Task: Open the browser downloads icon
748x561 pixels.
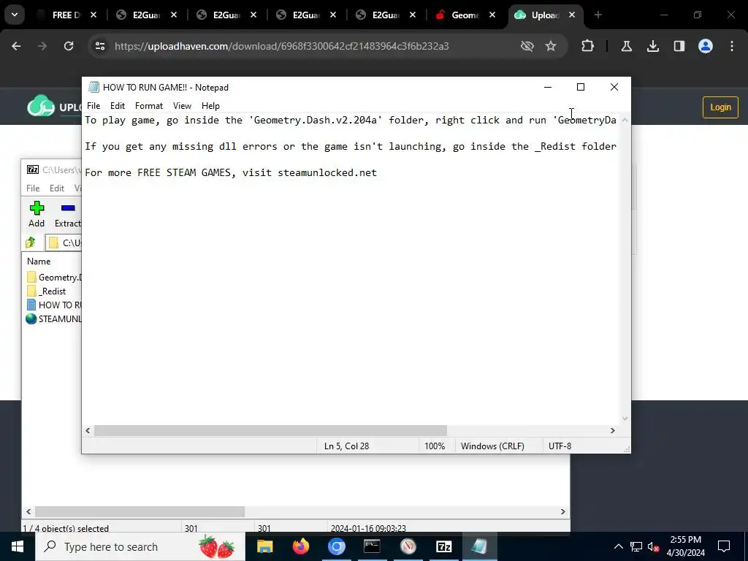Action: tap(652, 46)
